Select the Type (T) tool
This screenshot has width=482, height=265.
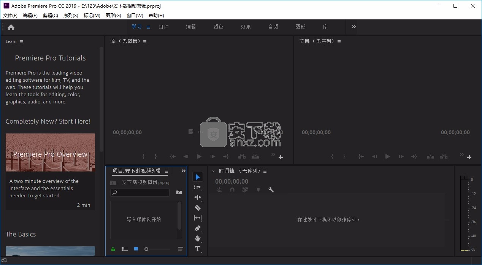pos(198,249)
